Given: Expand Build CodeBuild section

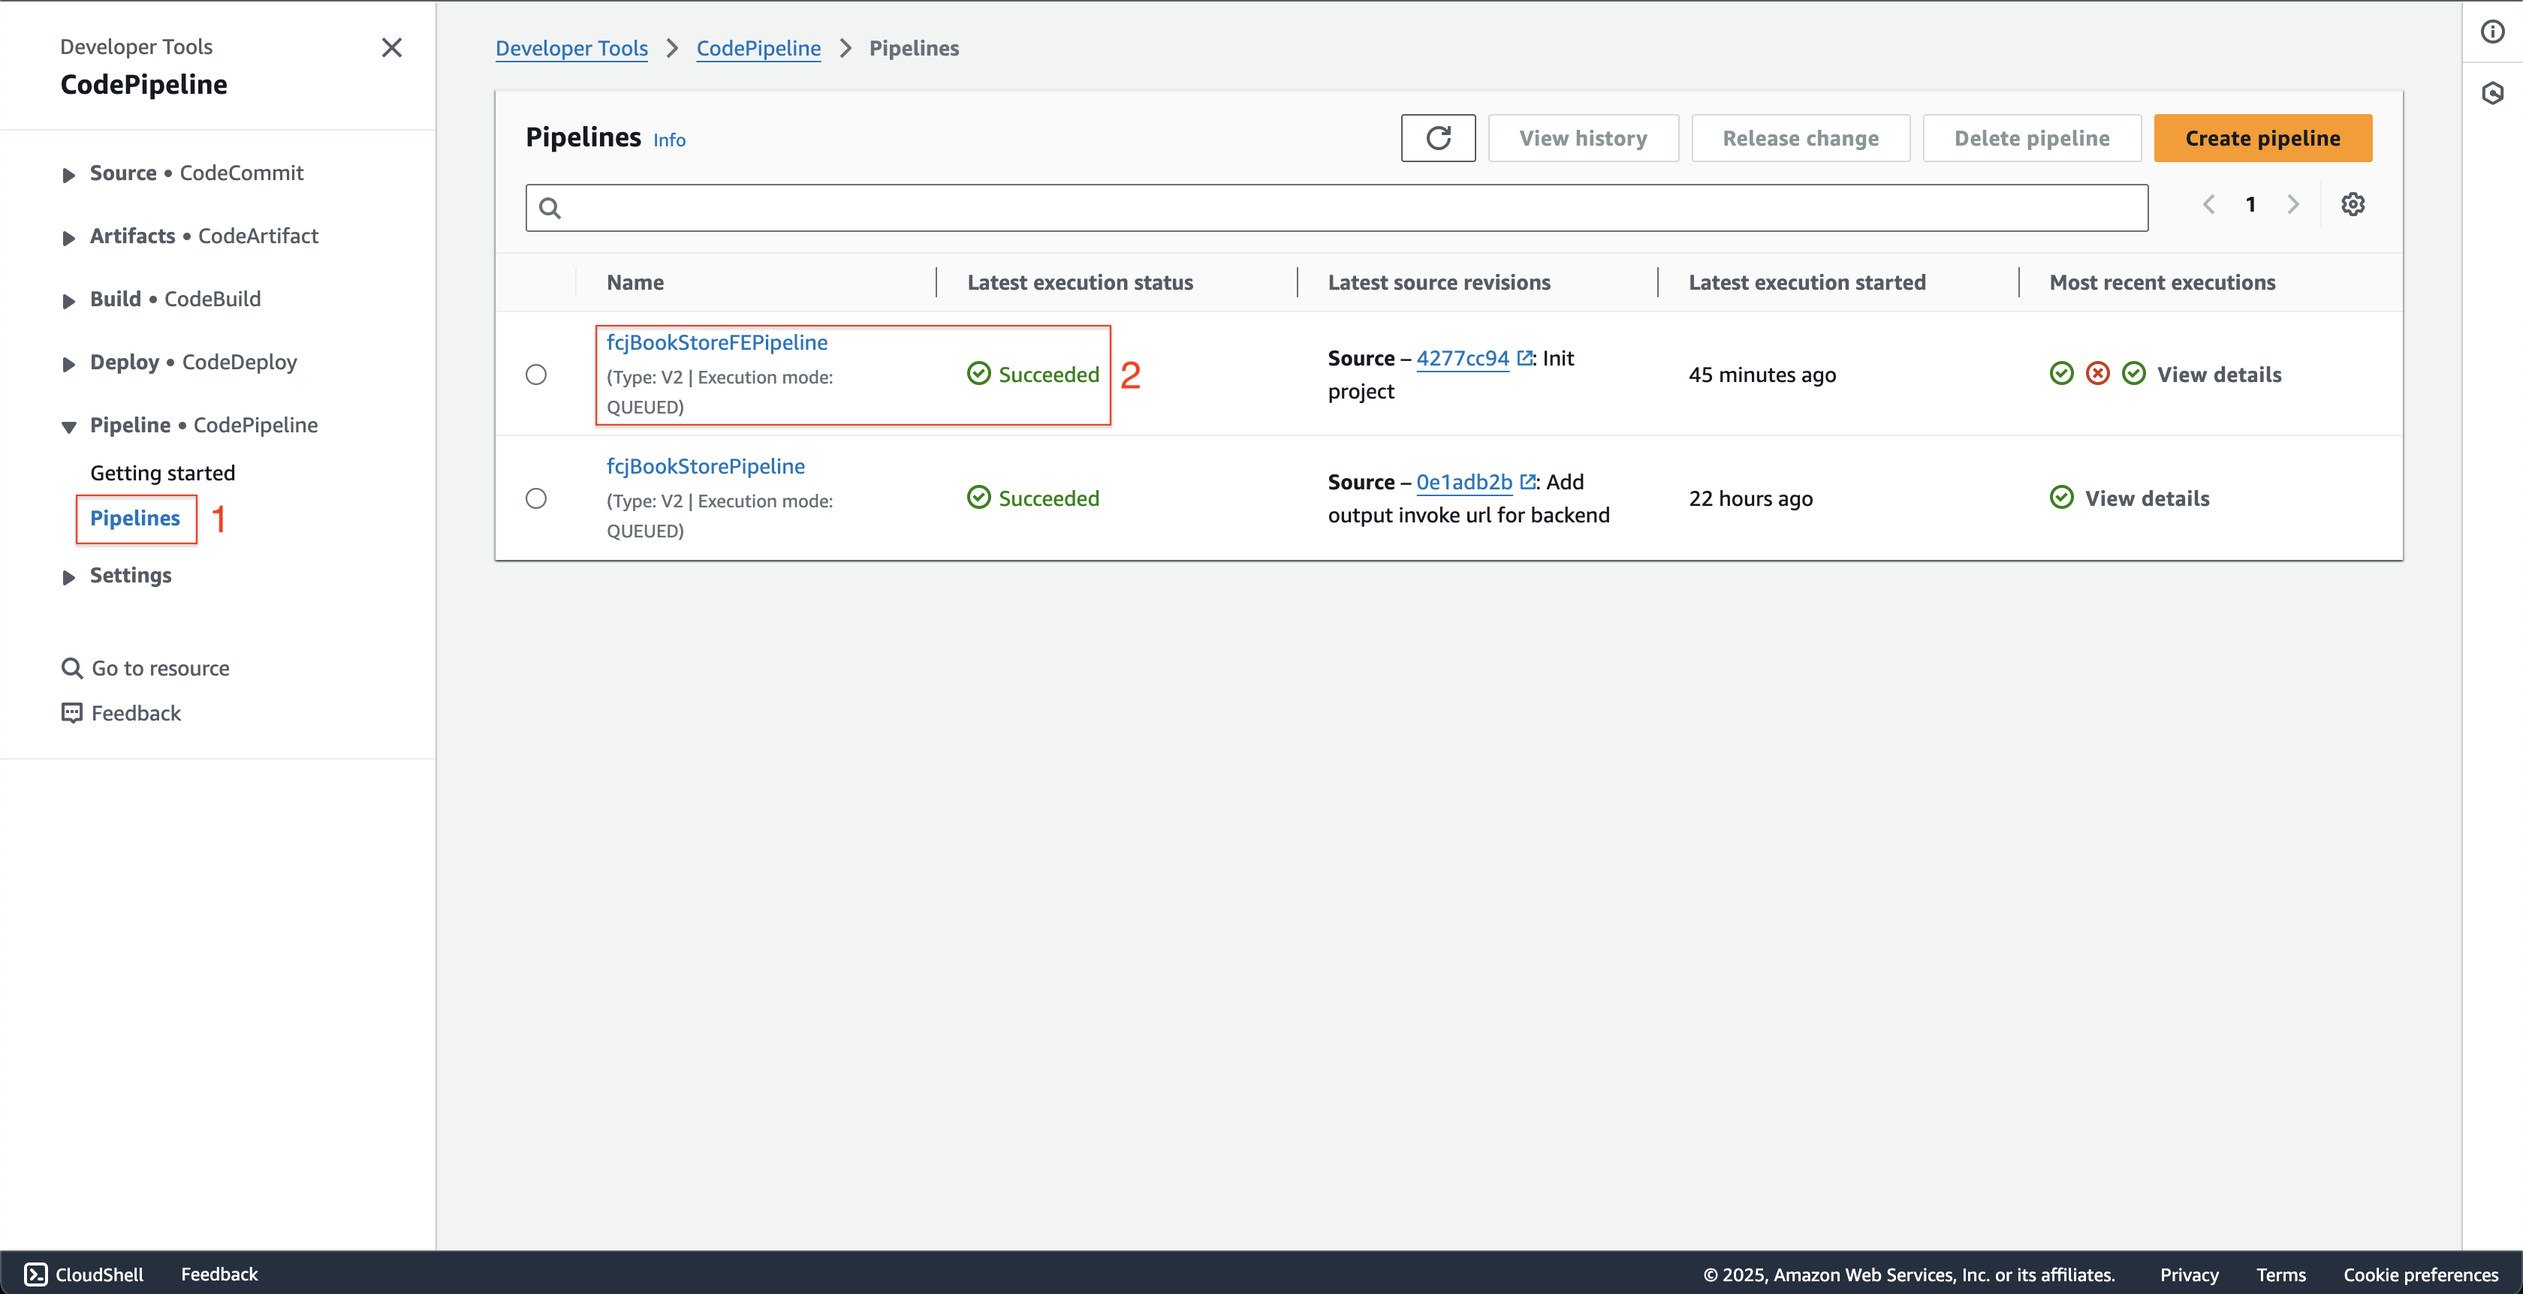Looking at the screenshot, I should tap(68, 302).
